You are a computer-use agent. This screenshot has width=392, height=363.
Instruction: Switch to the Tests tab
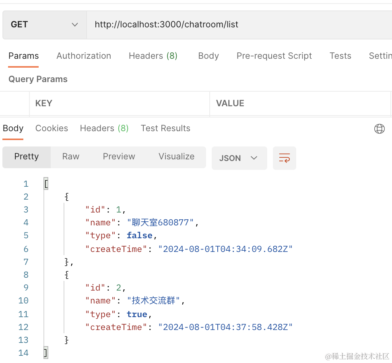point(340,56)
